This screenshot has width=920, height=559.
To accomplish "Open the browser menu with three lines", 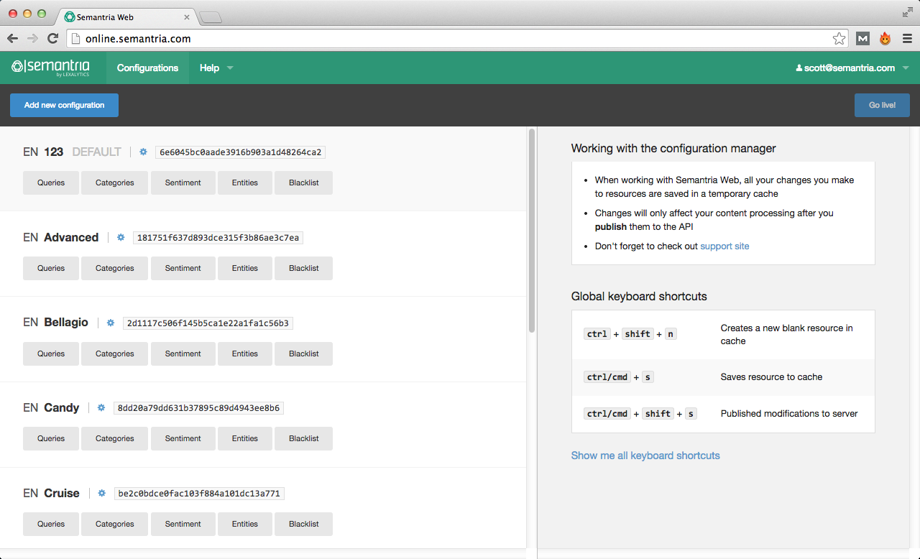I will coord(907,38).
